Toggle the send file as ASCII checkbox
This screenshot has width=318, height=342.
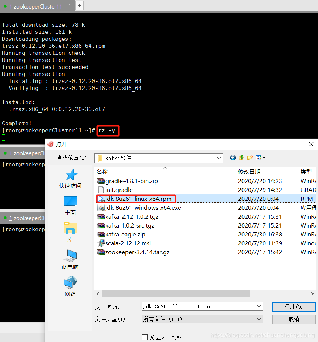point(145,337)
